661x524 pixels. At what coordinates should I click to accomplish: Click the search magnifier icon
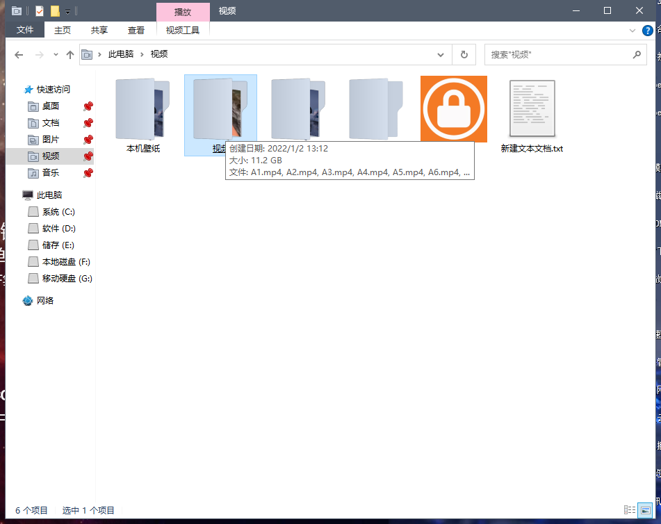point(637,54)
